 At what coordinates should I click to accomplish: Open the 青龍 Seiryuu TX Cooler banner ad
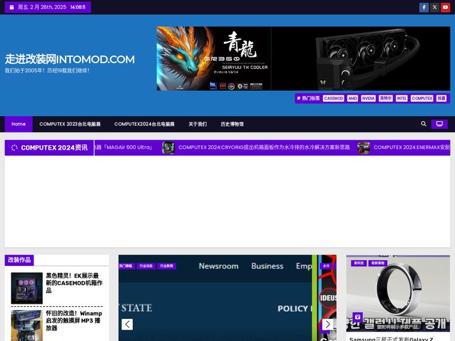[x=303, y=59]
